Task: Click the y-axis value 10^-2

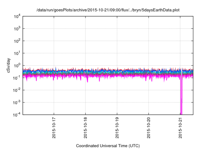Action: pos(17,90)
